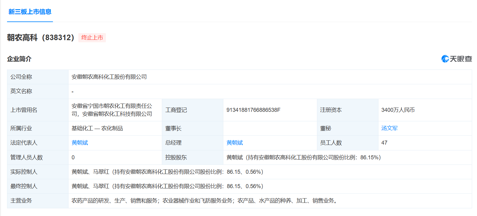Image resolution: width=477 pixels, height=216 pixels.
Task: Select industry value 基础化工 — 农化制品
Action: [97, 128]
